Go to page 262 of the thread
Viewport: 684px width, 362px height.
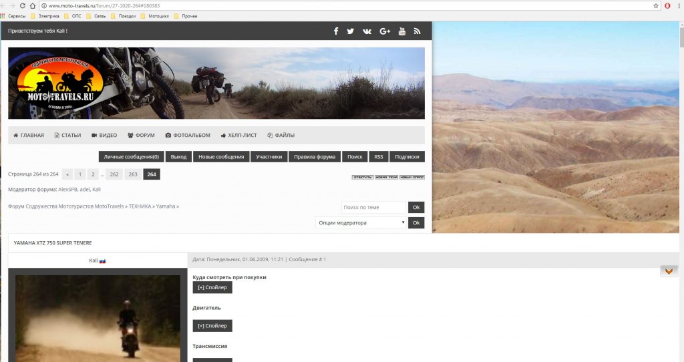(114, 174)
